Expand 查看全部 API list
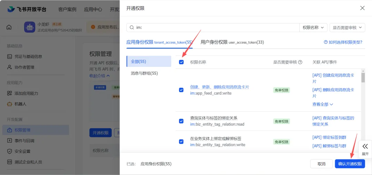Viewport: 372px width, 175px height. click(323, 104)
